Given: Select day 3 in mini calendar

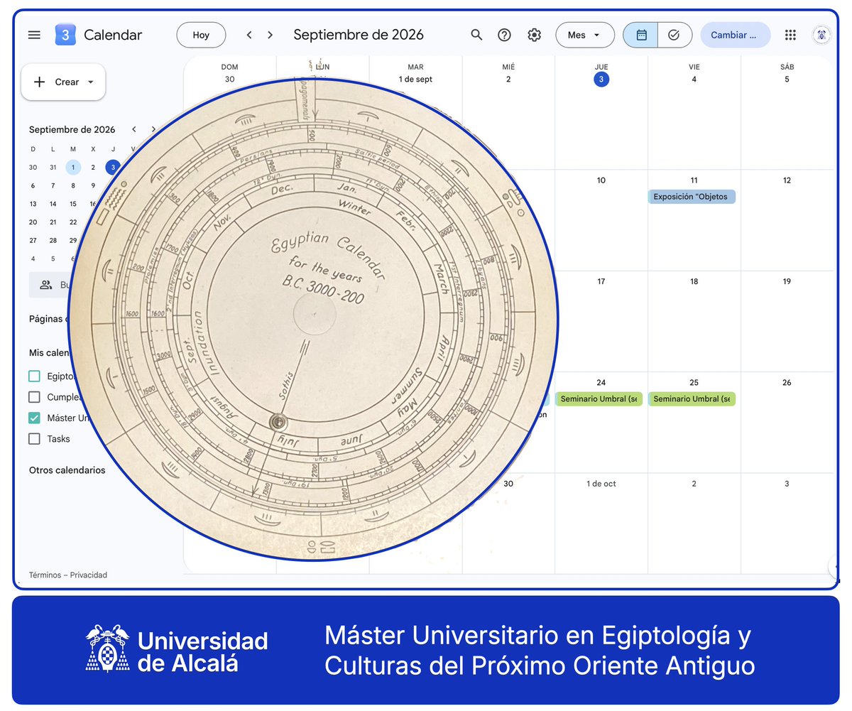Looking at the screenshot, I should click(112, 168).
